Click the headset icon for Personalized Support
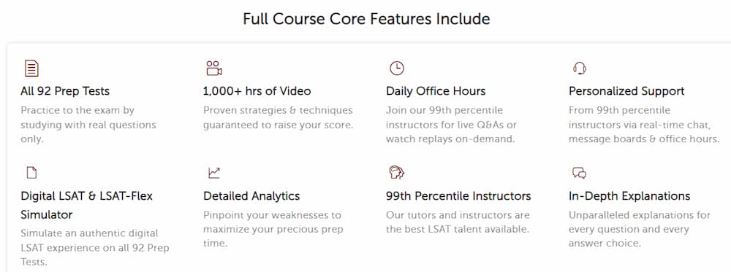731x272 pixels. (x=580, y=69)
